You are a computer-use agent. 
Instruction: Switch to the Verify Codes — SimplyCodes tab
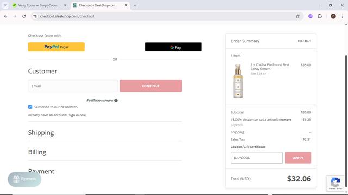pos(38,5)
